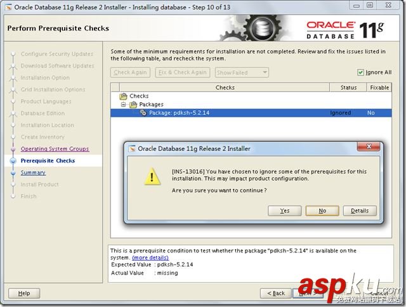Open Details in the warning dialog
406x307 pixels.
(360, 211)
